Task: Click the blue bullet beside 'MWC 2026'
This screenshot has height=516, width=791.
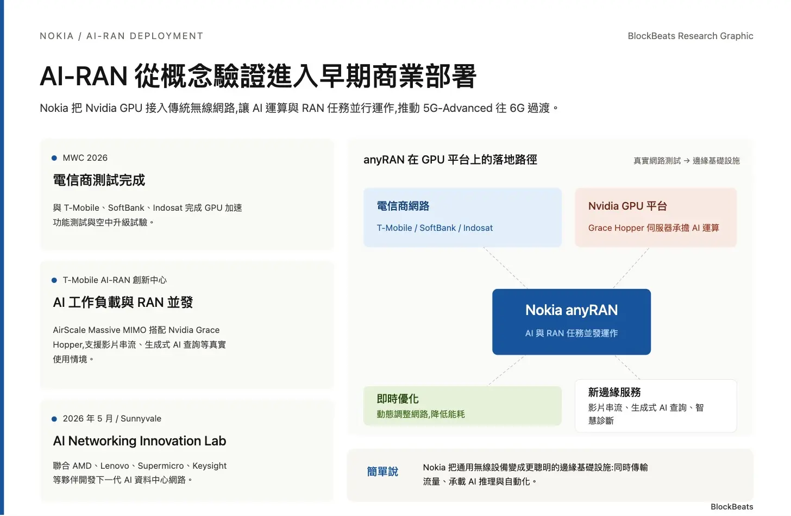Action: 54,158
